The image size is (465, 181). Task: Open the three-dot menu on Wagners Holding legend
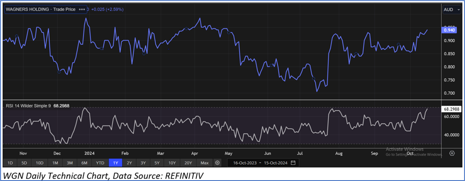[82, 9]
